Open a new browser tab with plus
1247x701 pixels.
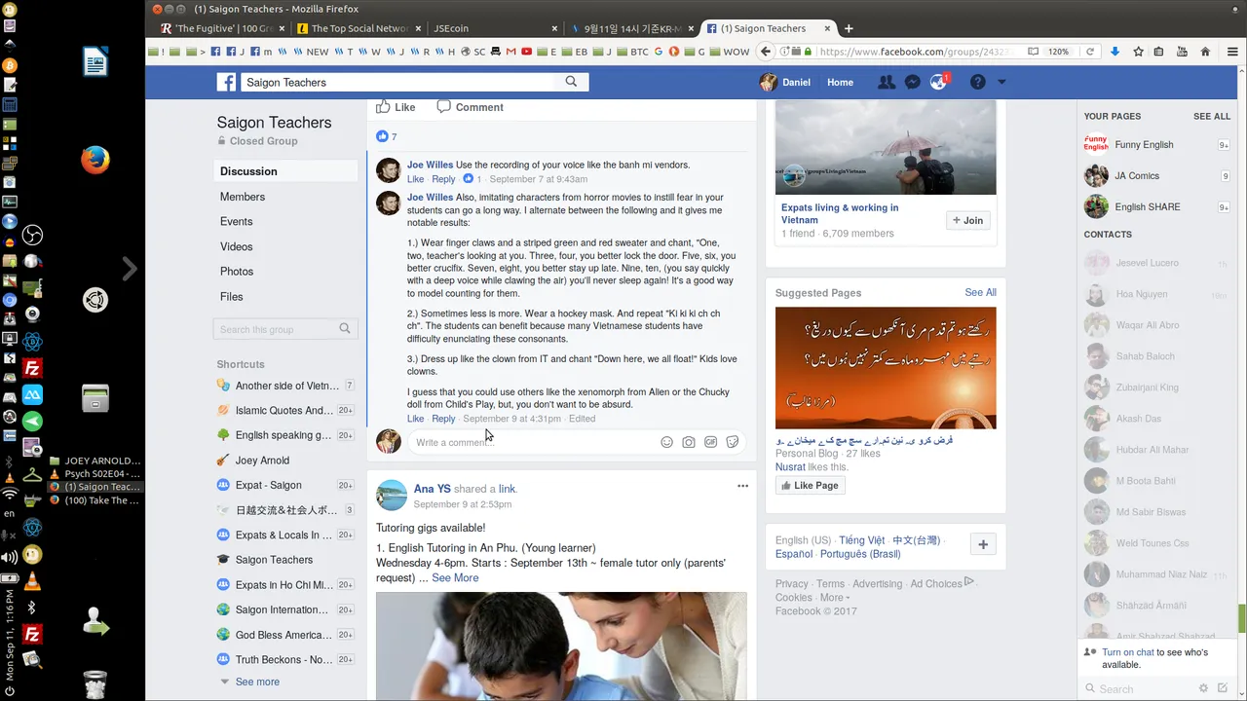(849, 28)
